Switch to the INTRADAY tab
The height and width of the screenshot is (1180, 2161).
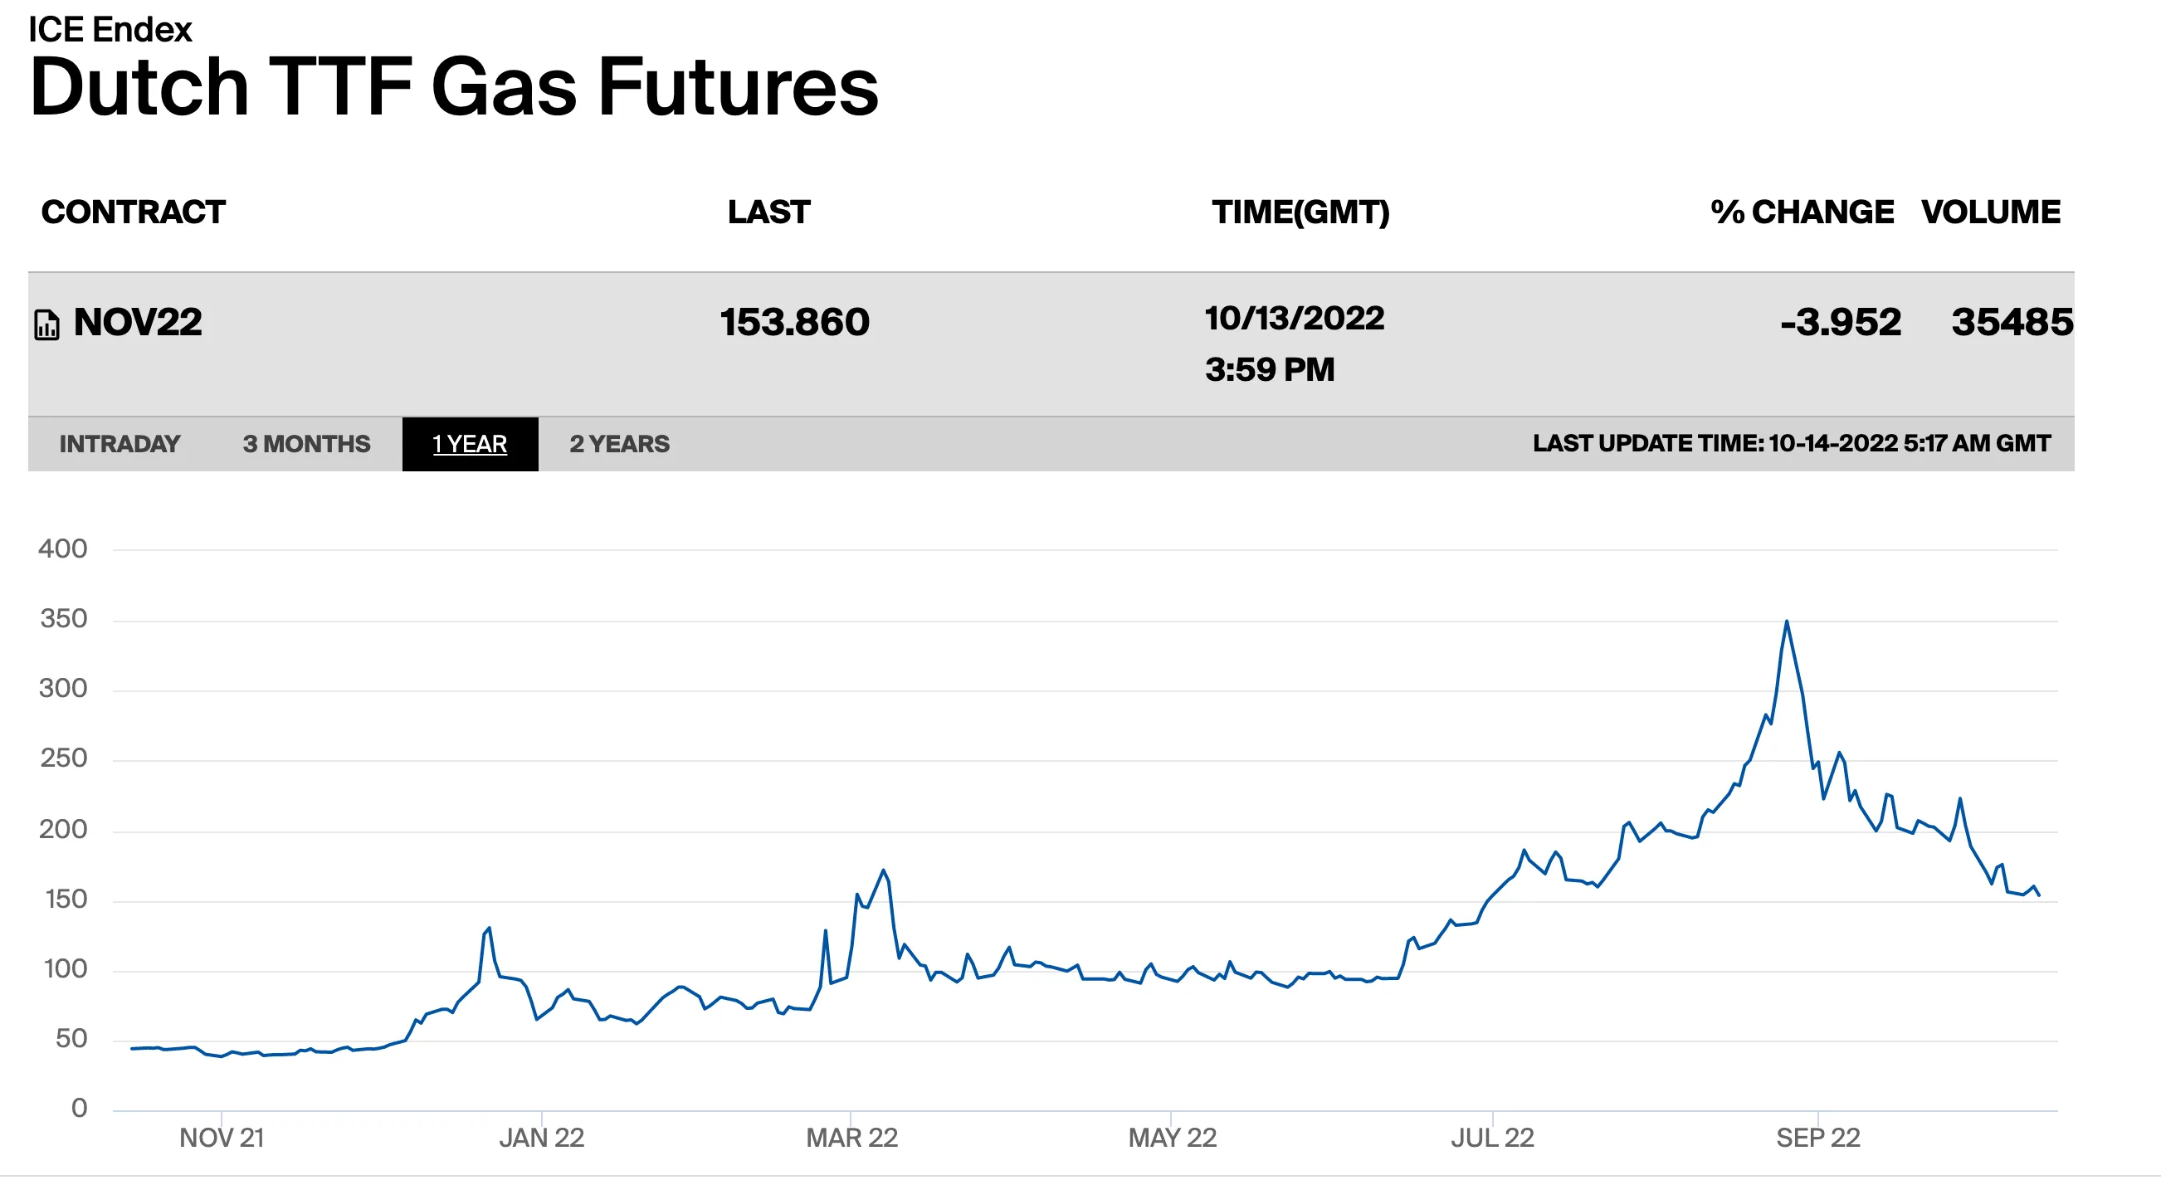pyautogui.click(x=120, y=444)
